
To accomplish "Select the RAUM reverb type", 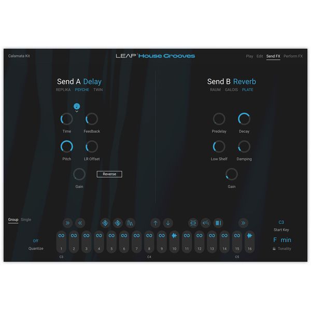I will tap(215, 90).
